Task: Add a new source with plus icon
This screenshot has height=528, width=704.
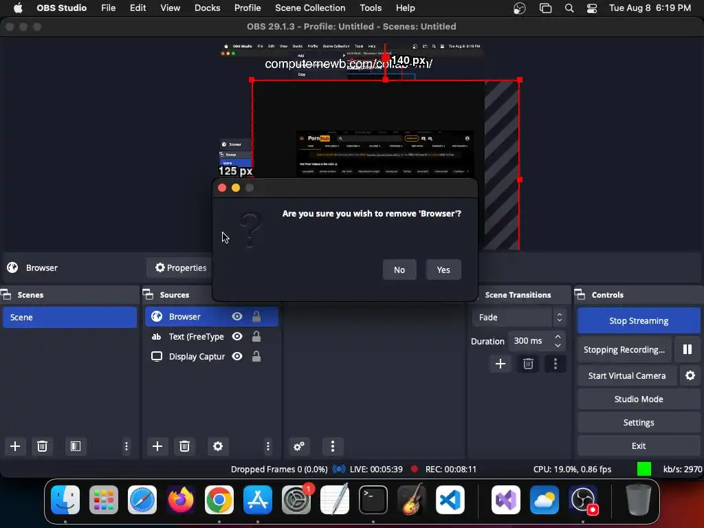Action: (157, 445)
